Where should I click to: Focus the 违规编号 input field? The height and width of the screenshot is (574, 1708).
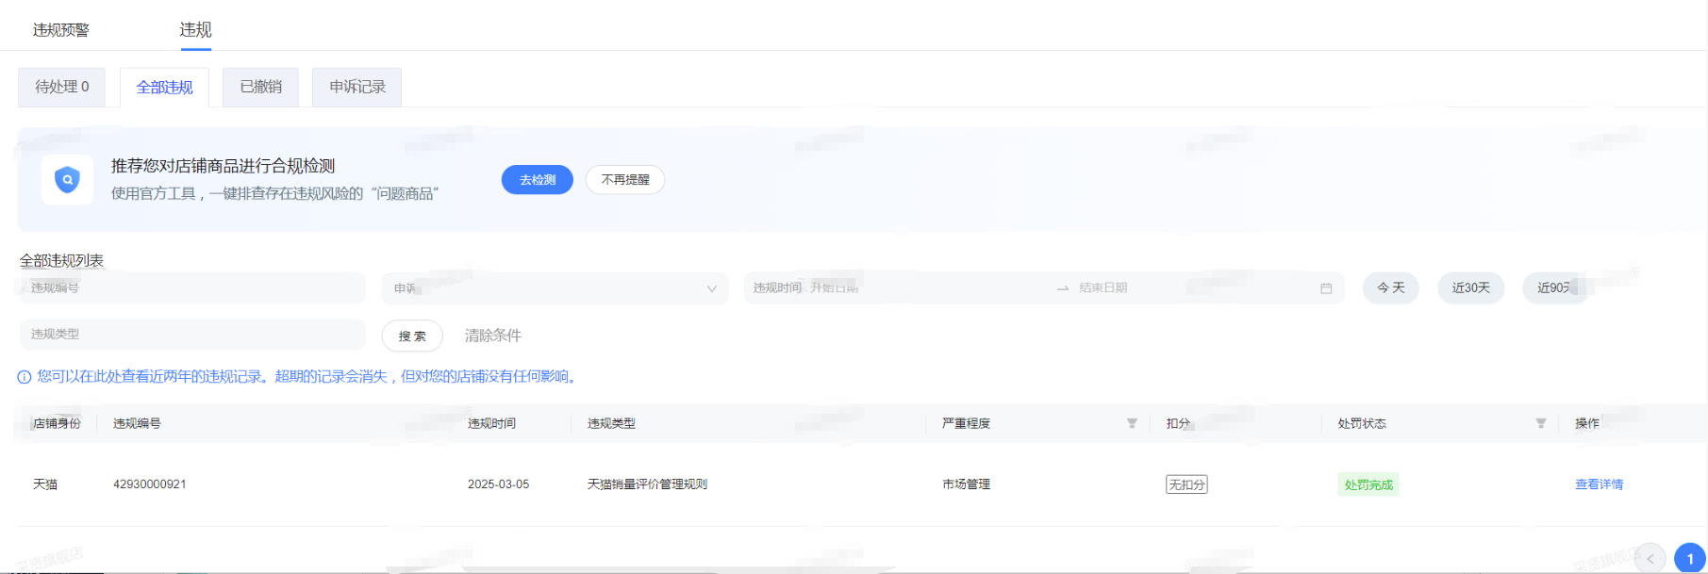coord(192,288)
